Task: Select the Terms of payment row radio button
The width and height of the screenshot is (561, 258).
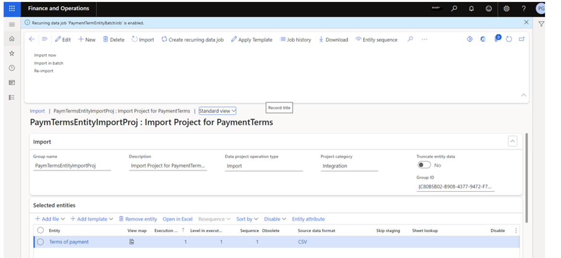Action: (x=40, y=242)
